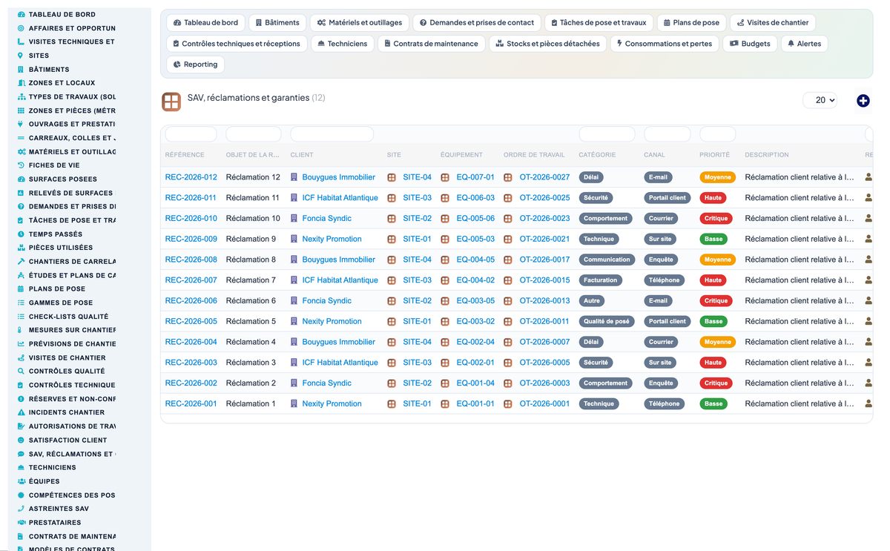The width and height of the screenshot is (890, 551).
Task: Open Nexity Promotion link in REC-2026-005 row
Action: pos(332,321)
